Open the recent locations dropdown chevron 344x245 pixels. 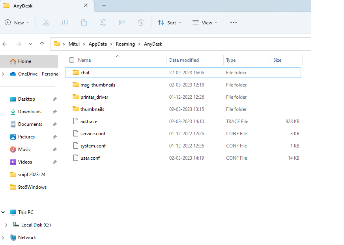30,44
